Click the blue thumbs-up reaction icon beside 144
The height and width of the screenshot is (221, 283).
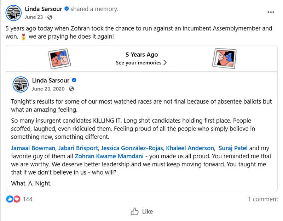(9, 199)
